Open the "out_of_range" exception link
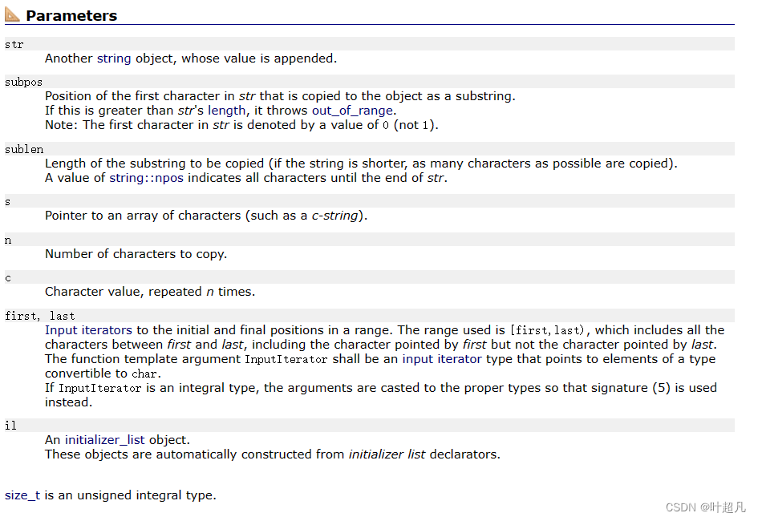The image size is (758, 521). point(352,111)
